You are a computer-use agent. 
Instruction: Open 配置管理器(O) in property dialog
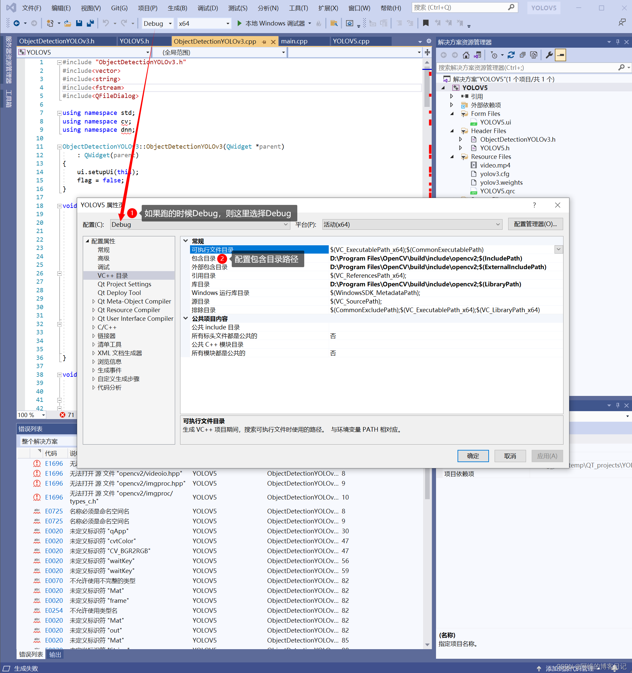[535, 224]
